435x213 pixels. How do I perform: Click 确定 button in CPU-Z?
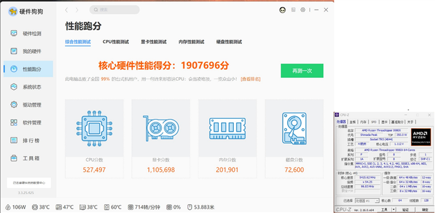click(x=425, y=210)
